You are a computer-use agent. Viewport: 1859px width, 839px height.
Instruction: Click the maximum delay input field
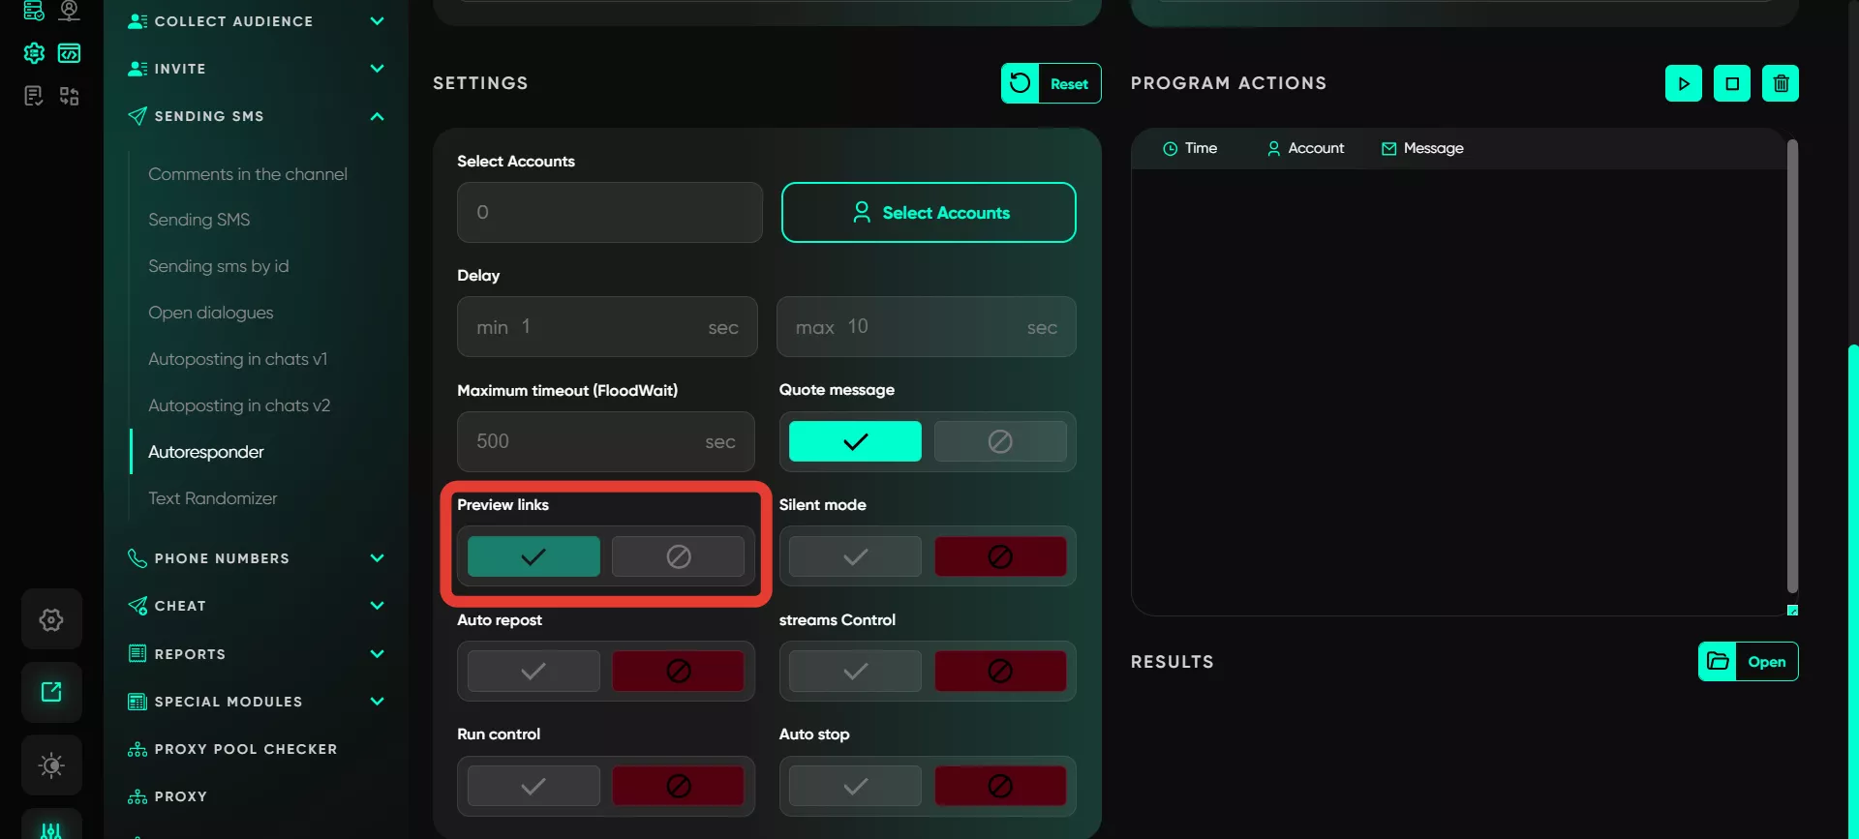927,327
